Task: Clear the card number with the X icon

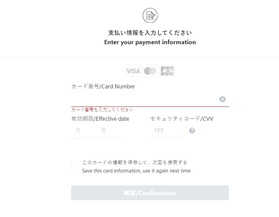Action: coord(222,99)
